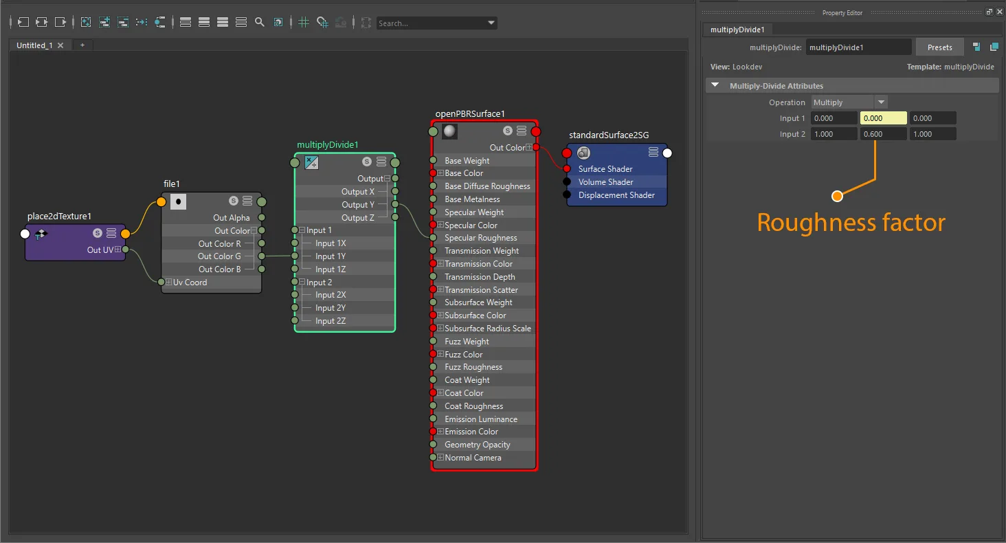The image size is (1006, 543).
Task: Expand Out UV on place2dTexture1 node
Action: coord(118,250)
